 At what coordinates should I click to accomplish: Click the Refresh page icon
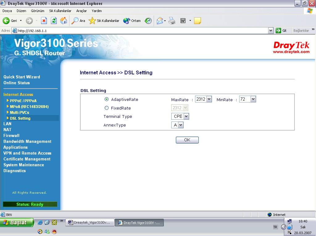[x=54, y=21]
